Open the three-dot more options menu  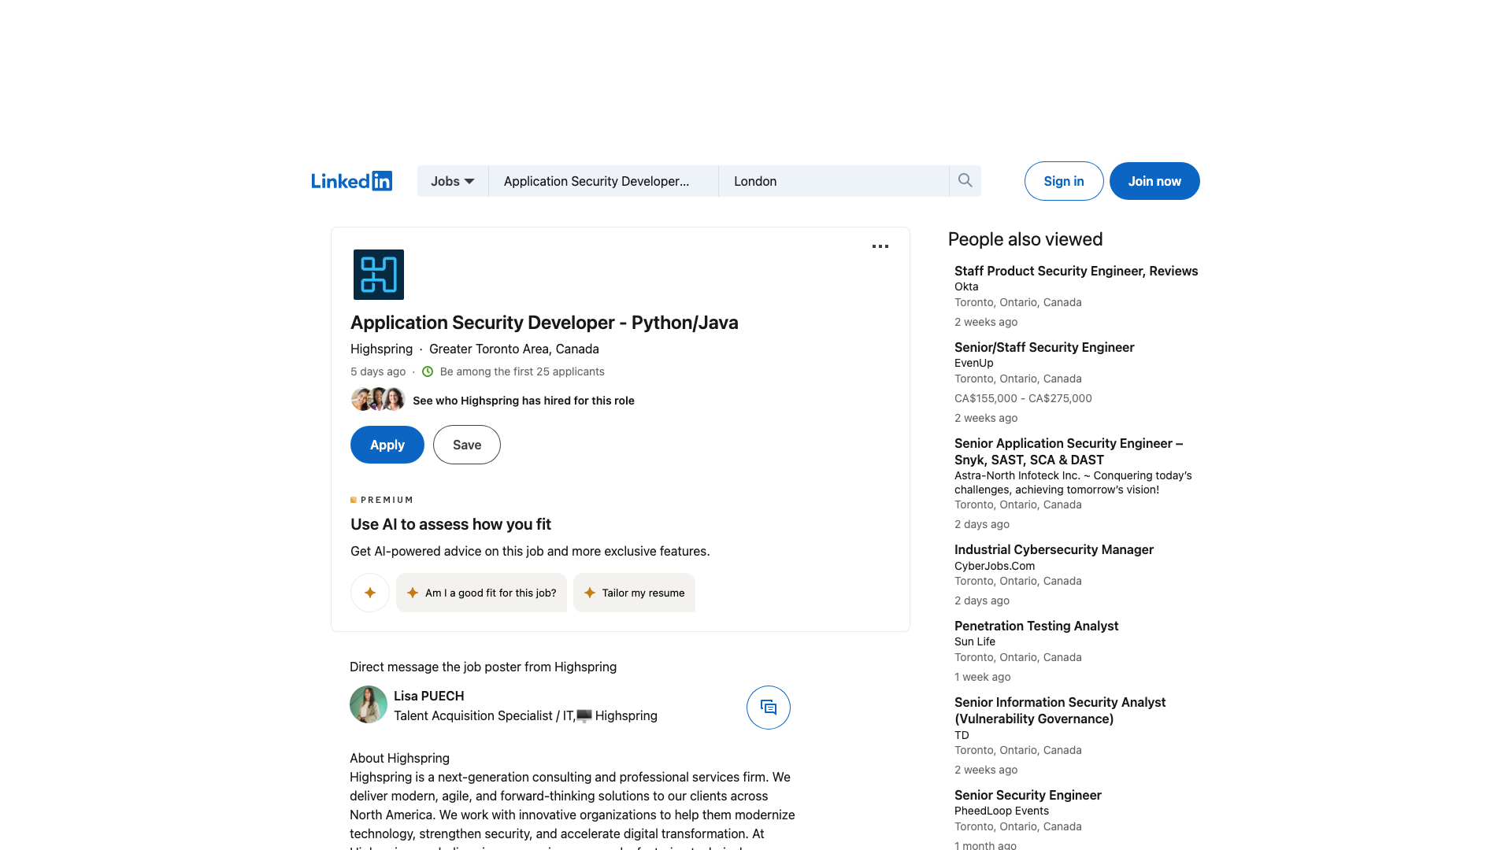[x=880, y=246]
